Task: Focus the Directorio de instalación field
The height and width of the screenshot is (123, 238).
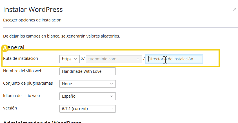Action: pos(174,59)
